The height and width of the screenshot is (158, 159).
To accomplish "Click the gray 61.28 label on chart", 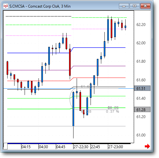I will pos(86,111).
